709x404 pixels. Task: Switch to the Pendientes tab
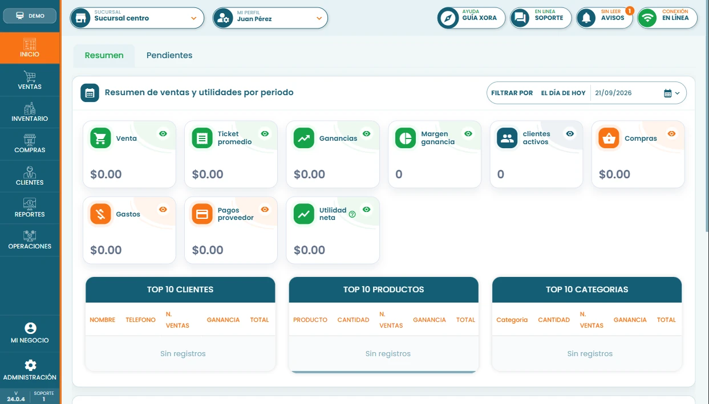[x=169, y=55]
